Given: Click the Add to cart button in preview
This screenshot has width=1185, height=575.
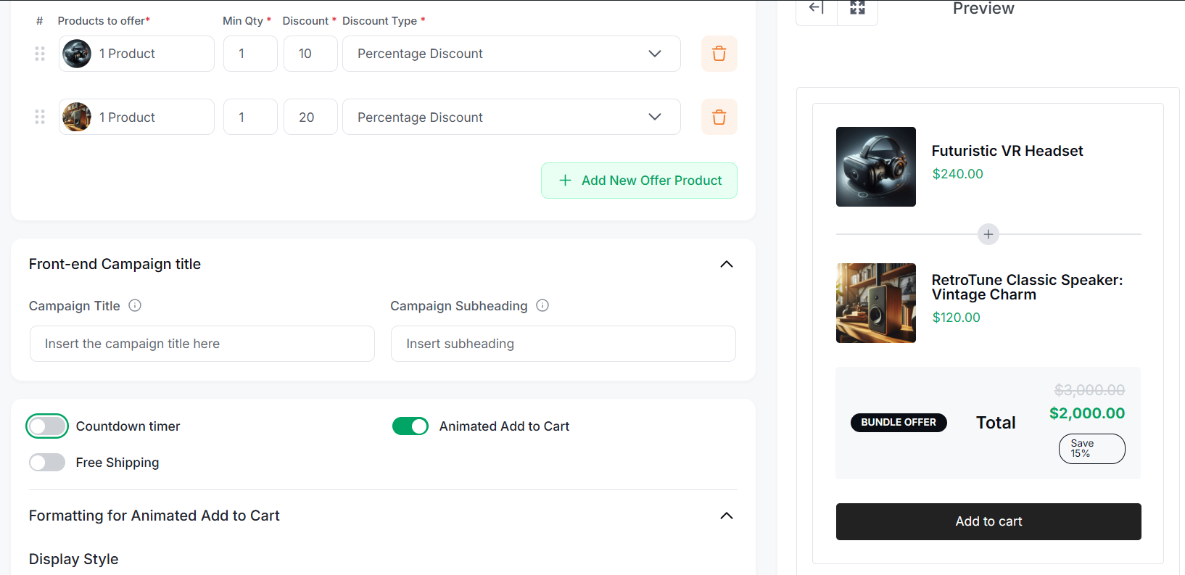Looking at the screenshot, I should point(988,521).
